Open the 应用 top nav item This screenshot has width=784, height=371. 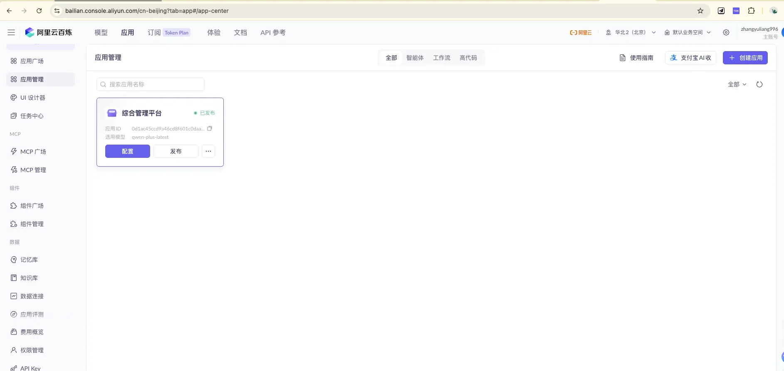128,32
